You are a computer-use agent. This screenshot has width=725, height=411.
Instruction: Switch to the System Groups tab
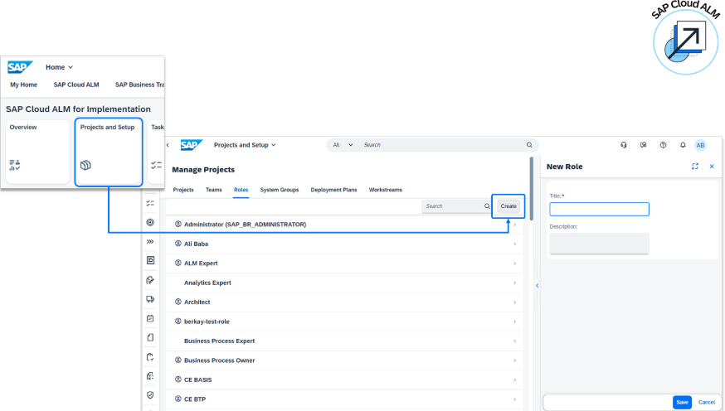pos(279,190)
